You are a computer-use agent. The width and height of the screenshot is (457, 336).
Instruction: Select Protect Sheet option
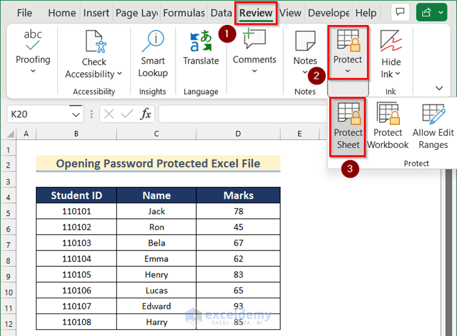click(x=348, y=127)
